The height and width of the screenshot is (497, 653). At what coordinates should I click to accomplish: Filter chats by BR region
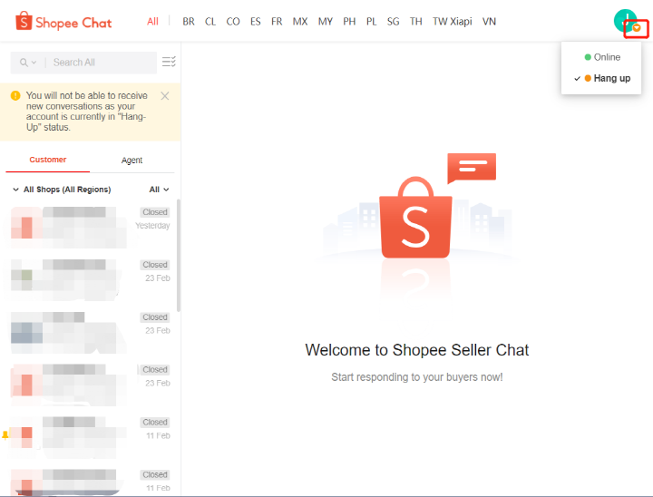[189, 21]
